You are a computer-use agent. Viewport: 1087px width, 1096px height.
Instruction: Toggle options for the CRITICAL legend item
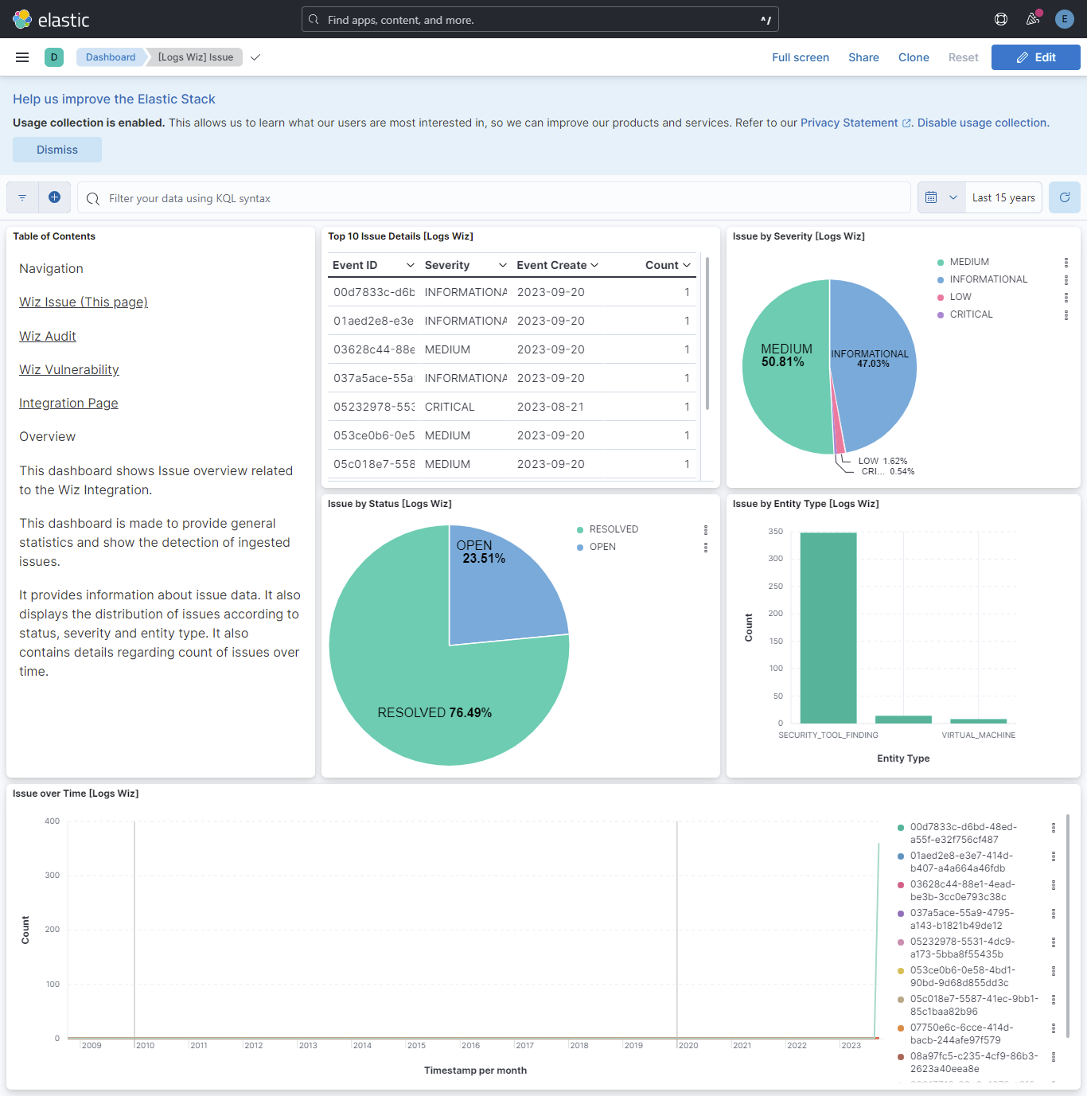[1066, 314]
